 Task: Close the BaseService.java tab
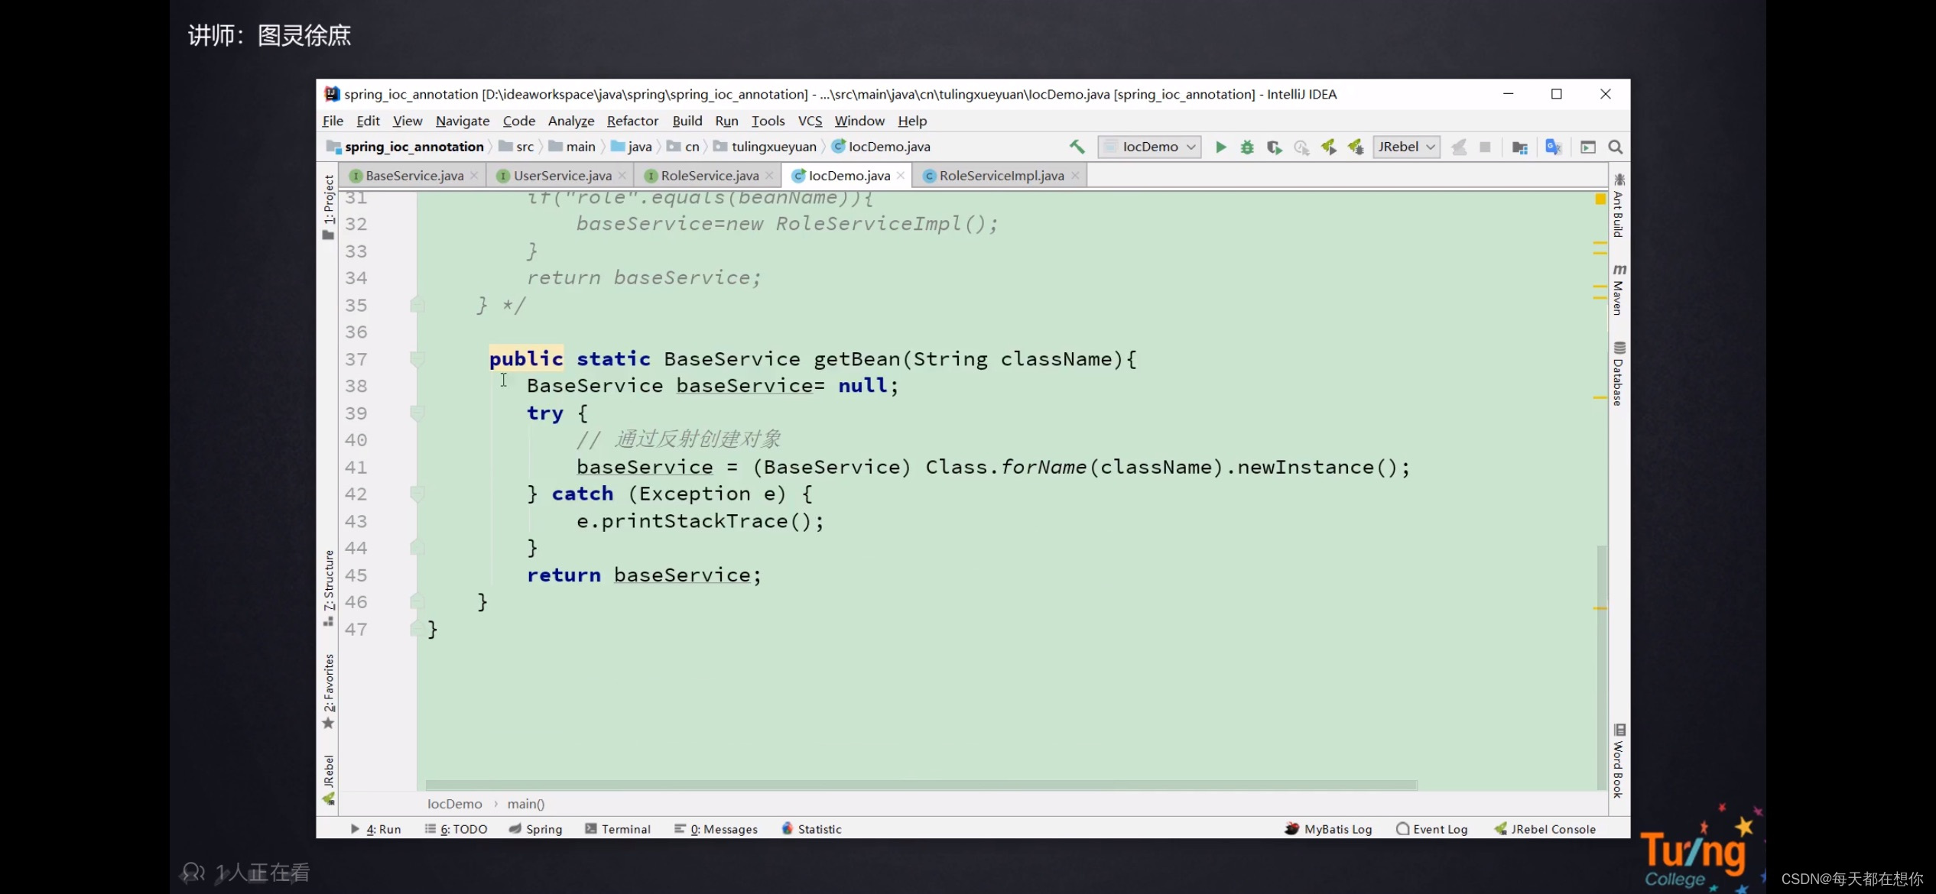(474, 176)
